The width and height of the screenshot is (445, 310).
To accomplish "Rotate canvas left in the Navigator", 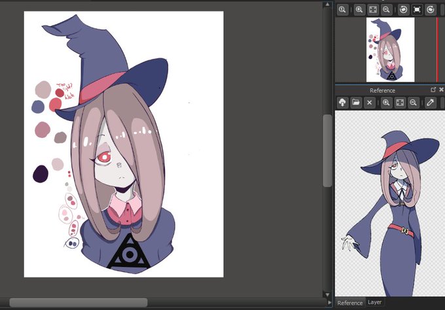I will click(403, 10).
